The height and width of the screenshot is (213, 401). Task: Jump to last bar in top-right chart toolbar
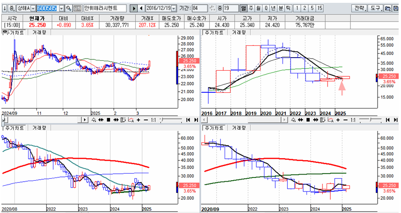coord(396,120)
